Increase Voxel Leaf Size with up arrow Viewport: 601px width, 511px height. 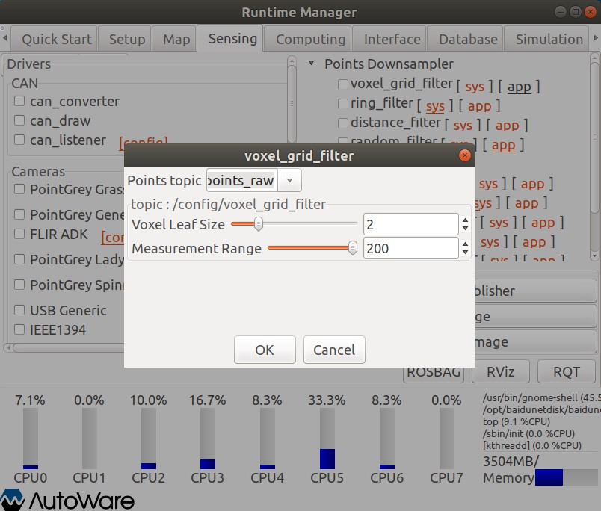(x=465, y=220)
